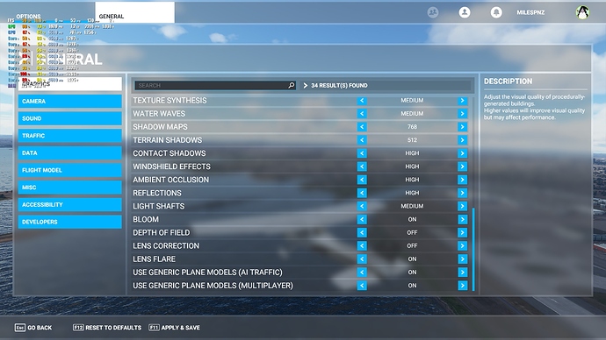606x340 pixels.
Task: Toggle Bloom using its right arrow
Action: (462, 219)
